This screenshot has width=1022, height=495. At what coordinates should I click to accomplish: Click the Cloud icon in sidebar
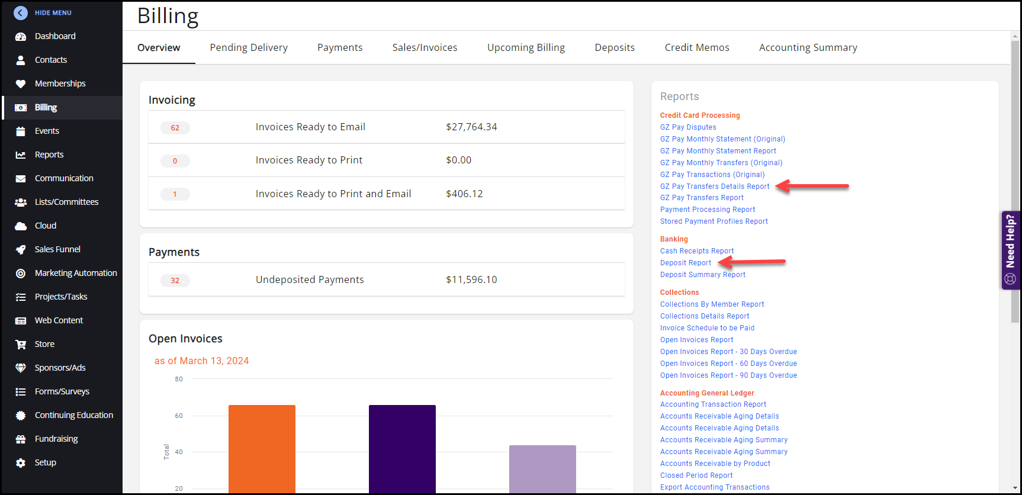(21, 226)
